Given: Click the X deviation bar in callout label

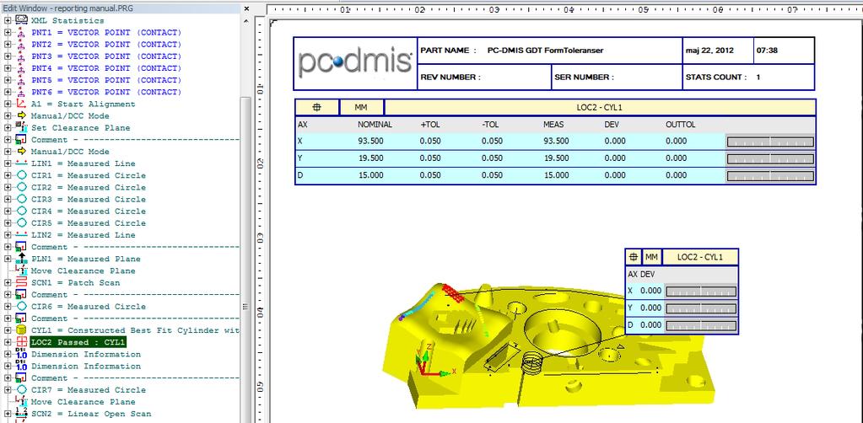Looking at the screenshot, I should (701, 291).
